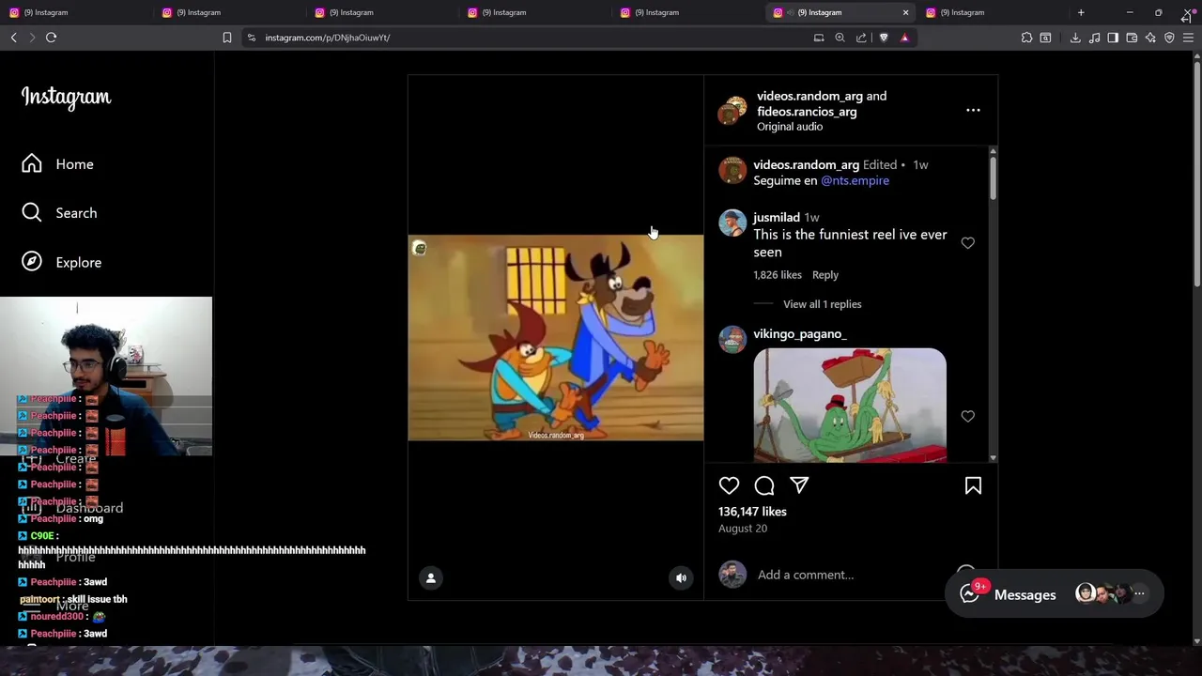This screenshot has height=676, width=1202.
Task: Share this page from the address bar
Action: point(861,38)
